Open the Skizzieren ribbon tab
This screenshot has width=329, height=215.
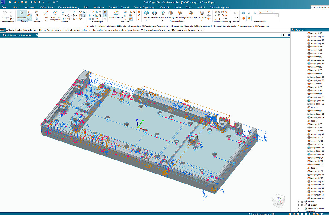click(x=30, y=7)
